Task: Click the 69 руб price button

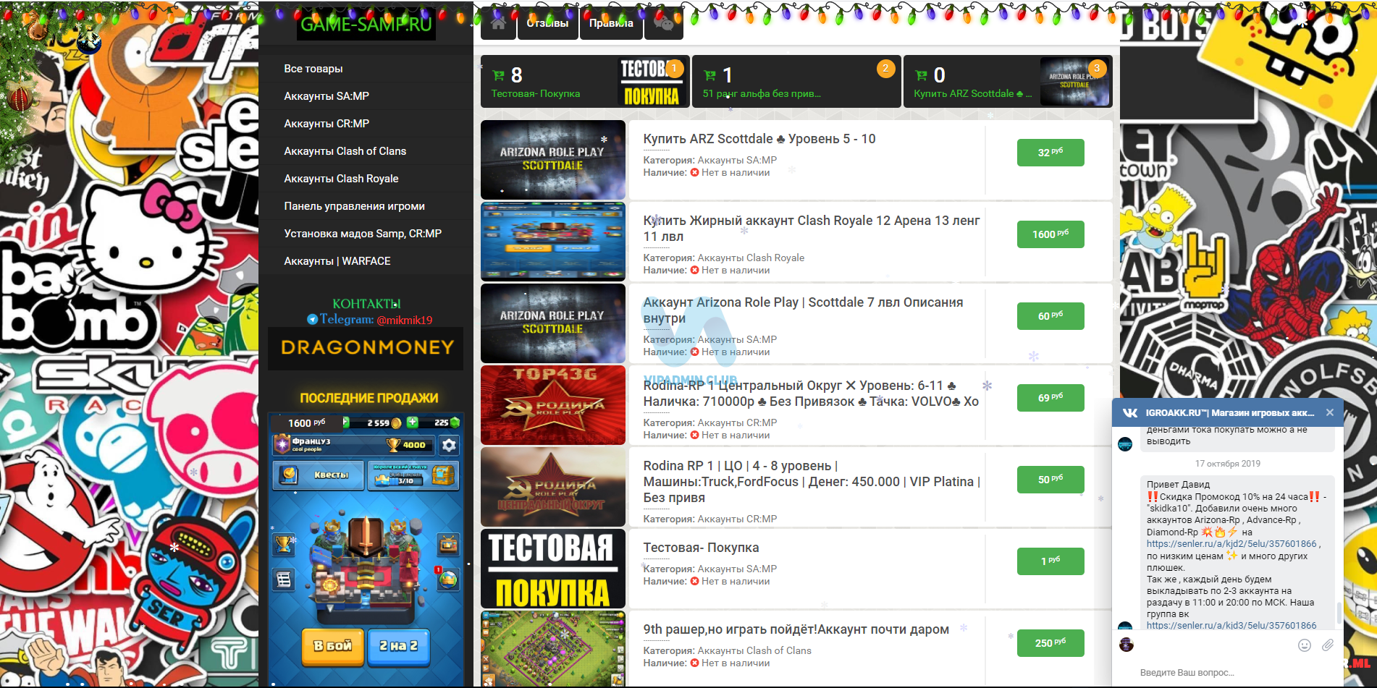Action: tap(1050, 398)
